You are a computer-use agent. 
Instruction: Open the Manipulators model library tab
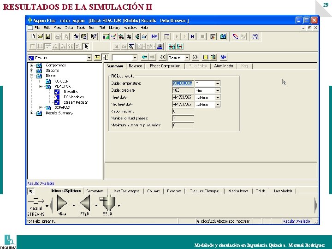(238, 191)
